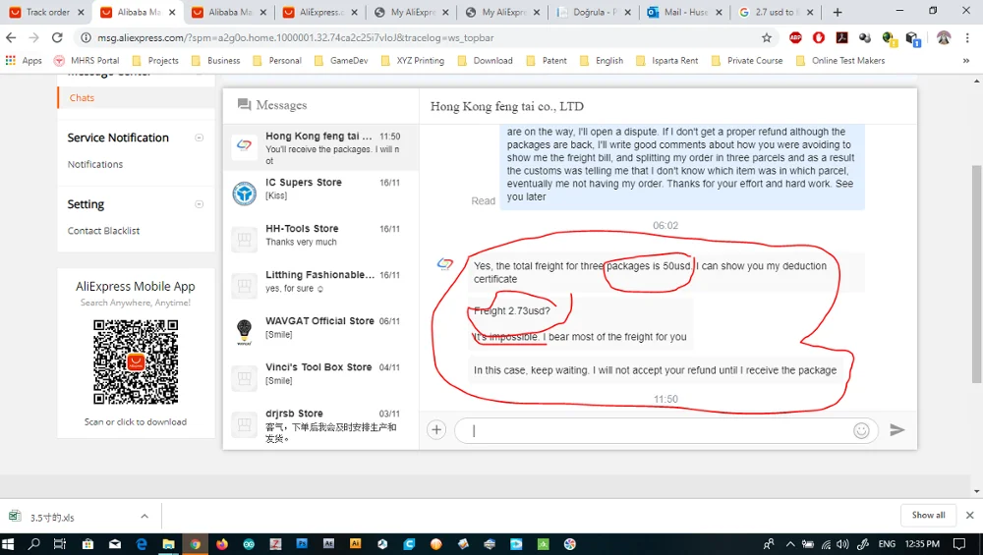Open the MHRS Portal bookmark
Viewport: 983px width, 555px height.
tap(87, 60)
